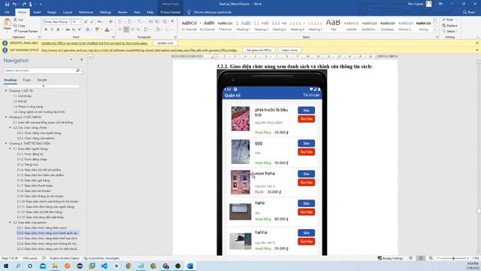This screenshot has height=271, width=481.
Task: Open the Picture Format tab
Action: coord(171,12)
